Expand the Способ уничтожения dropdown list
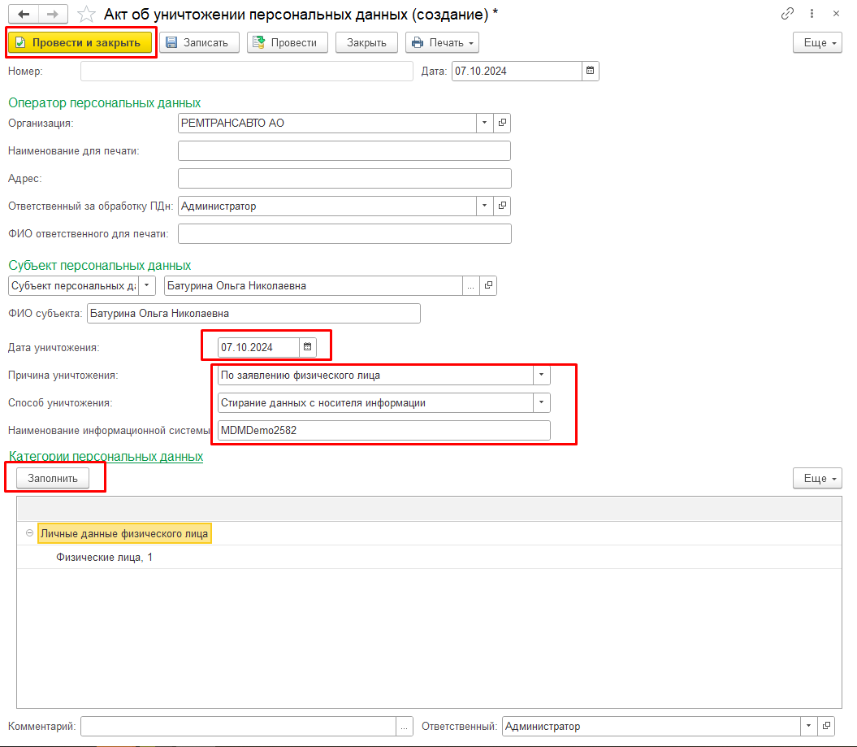The image size is (857, 747). point(541,403)
